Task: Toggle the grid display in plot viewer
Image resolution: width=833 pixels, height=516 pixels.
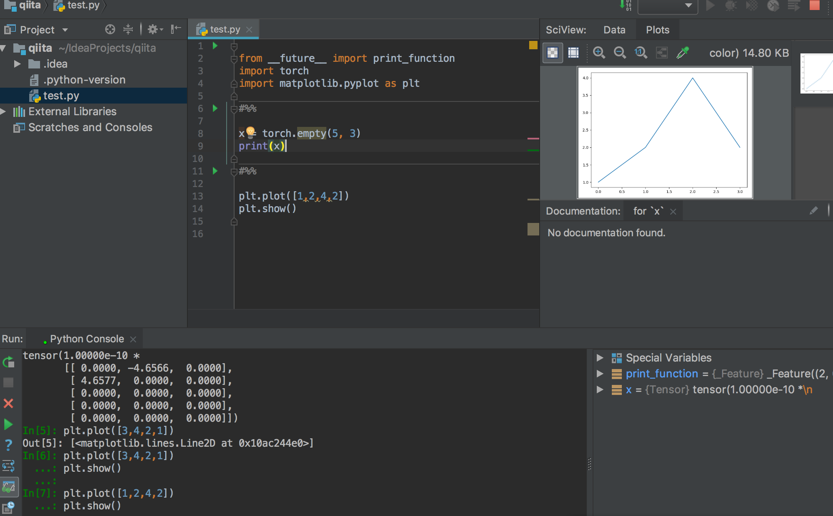Action: [x=573, y=53]
